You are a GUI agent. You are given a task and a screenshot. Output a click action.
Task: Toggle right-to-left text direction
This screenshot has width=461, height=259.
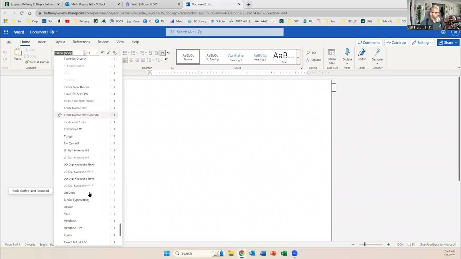(169, 53)
